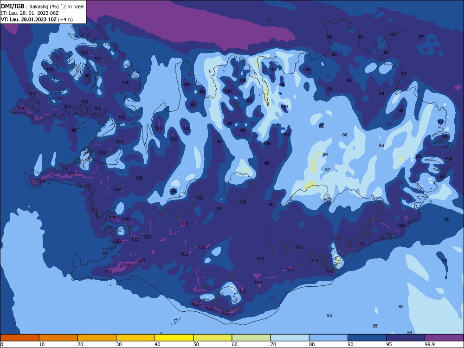The image size is (464, 348).
Task: Click the '96' humidity value in the west
Action: 74,130
